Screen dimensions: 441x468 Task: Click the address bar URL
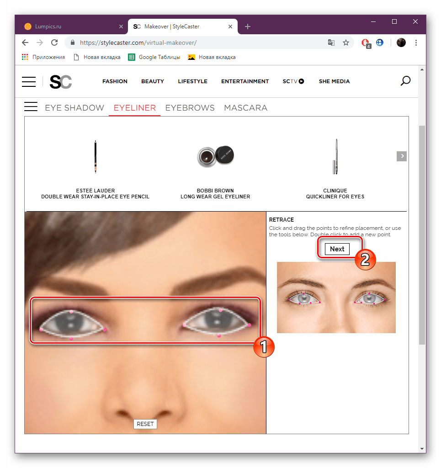[x=138, y=43]
